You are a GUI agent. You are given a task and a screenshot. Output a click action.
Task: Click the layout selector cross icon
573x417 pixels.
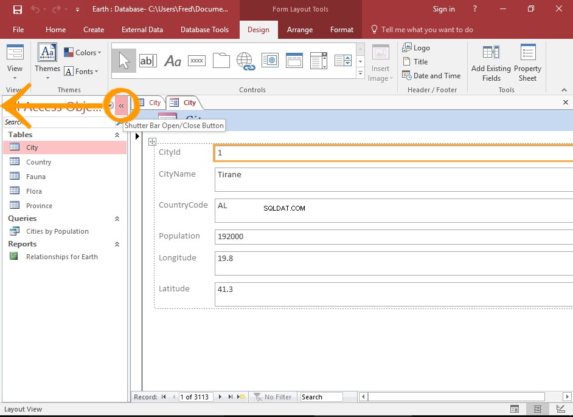[153, 142]
